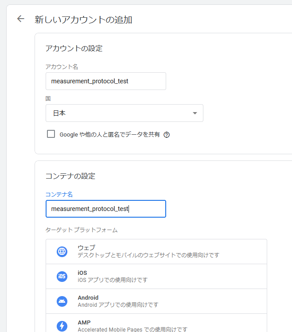Focus the アカウント名 input field
The width and height of the screenshot is (292, 332).
coord(106,81)
